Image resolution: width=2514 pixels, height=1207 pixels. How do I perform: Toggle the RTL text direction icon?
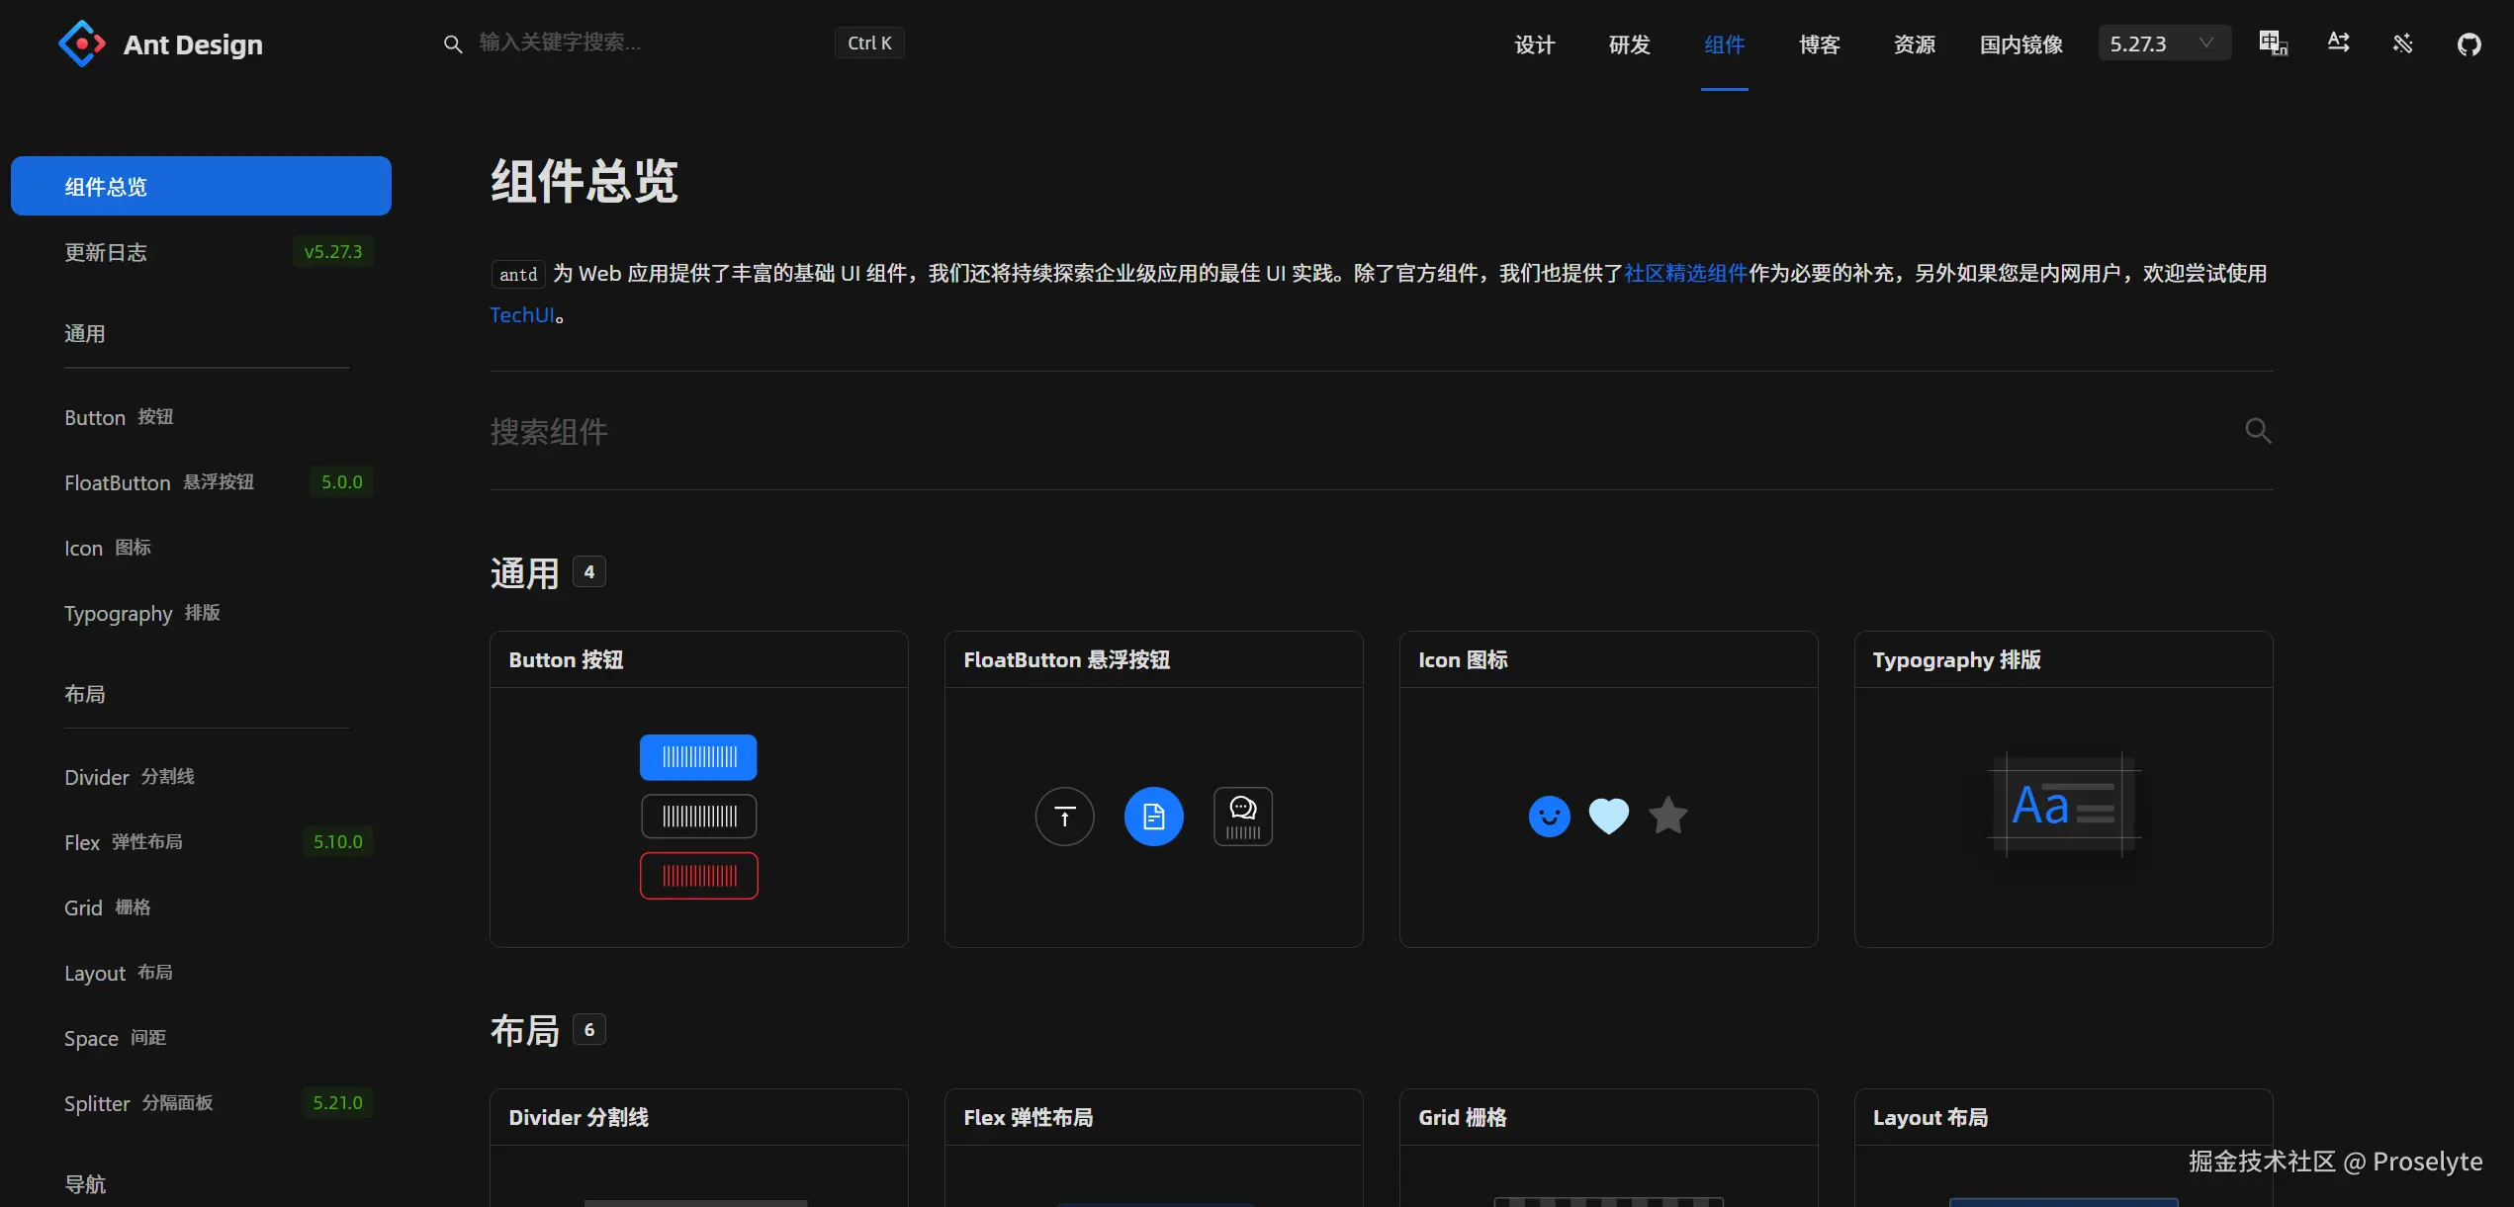2338,43
